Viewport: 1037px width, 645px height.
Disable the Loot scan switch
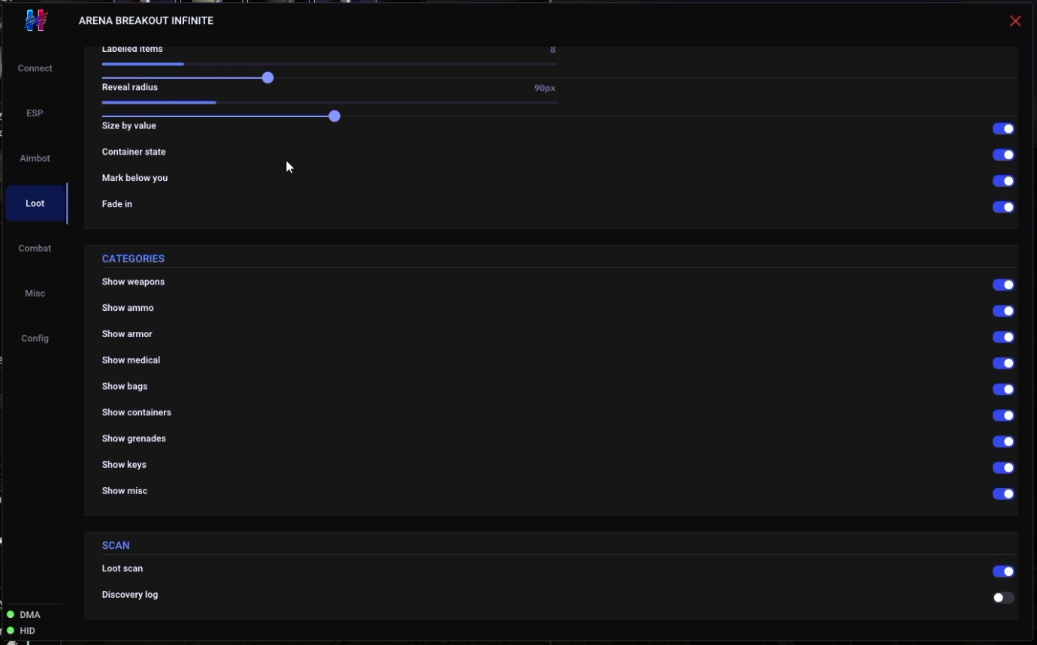coord(1003,571)
